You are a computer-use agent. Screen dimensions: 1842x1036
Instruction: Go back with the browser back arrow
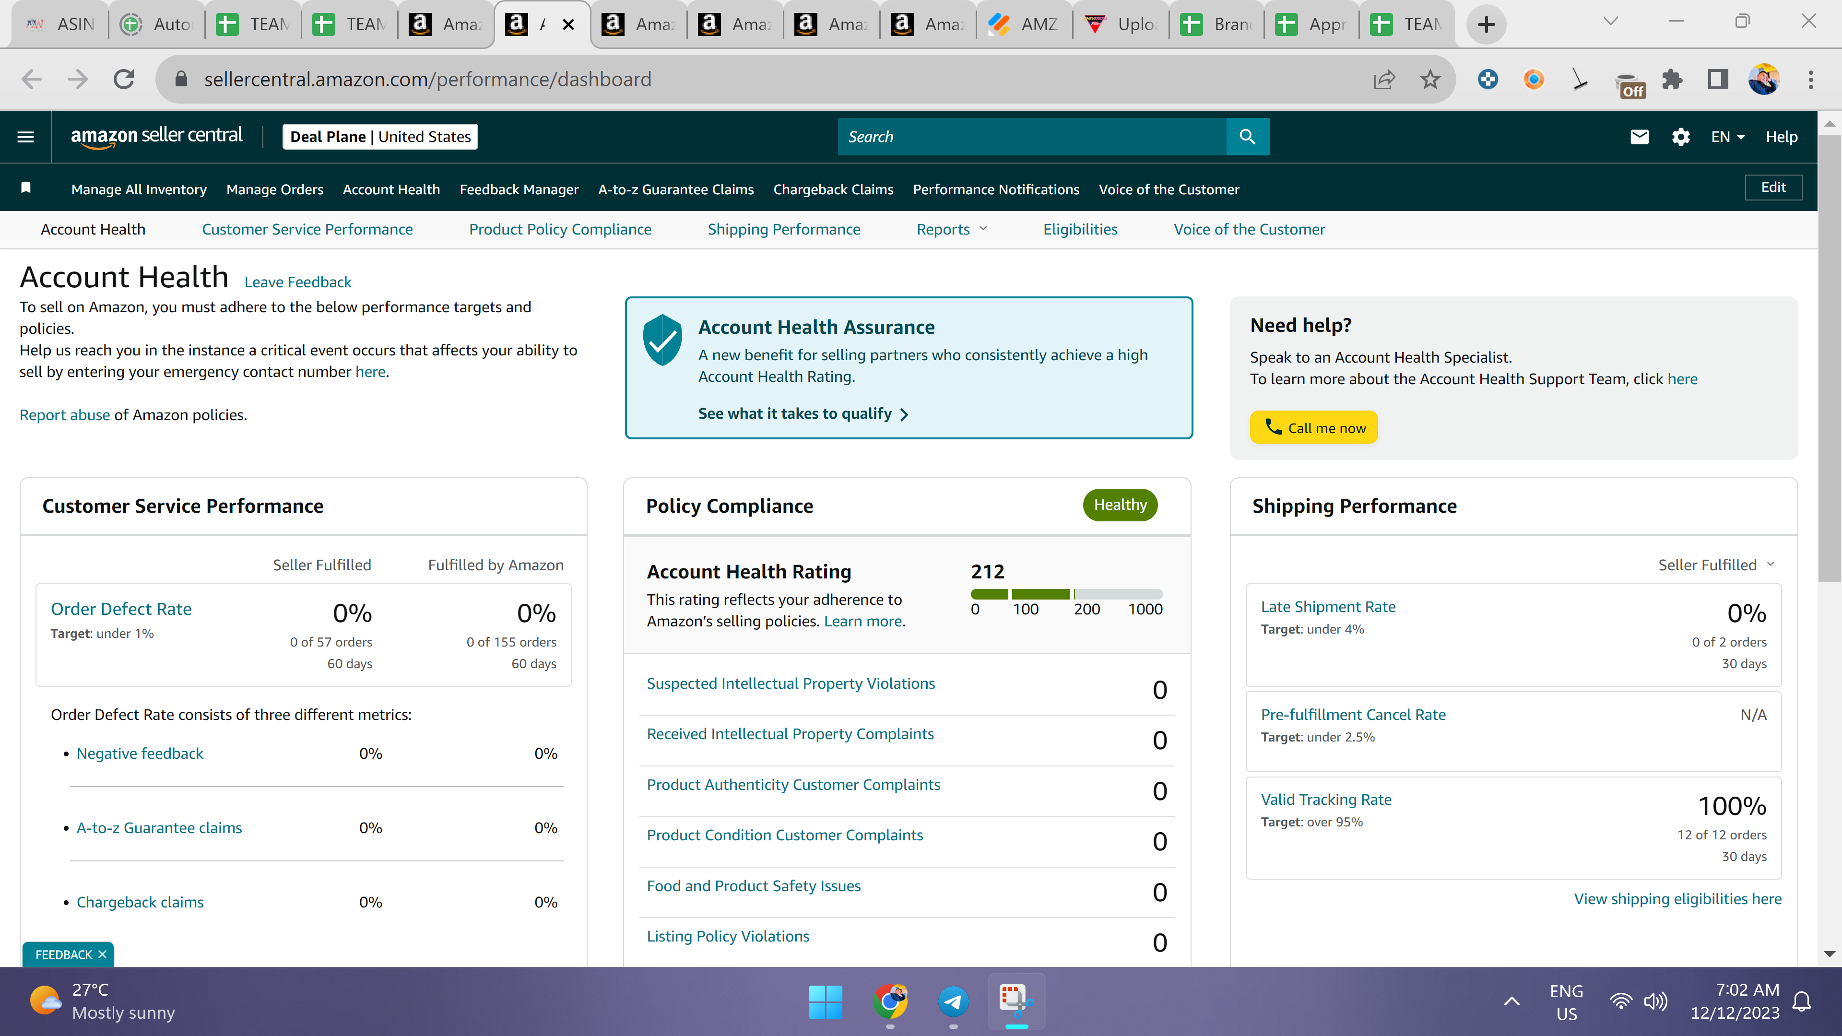32,79
